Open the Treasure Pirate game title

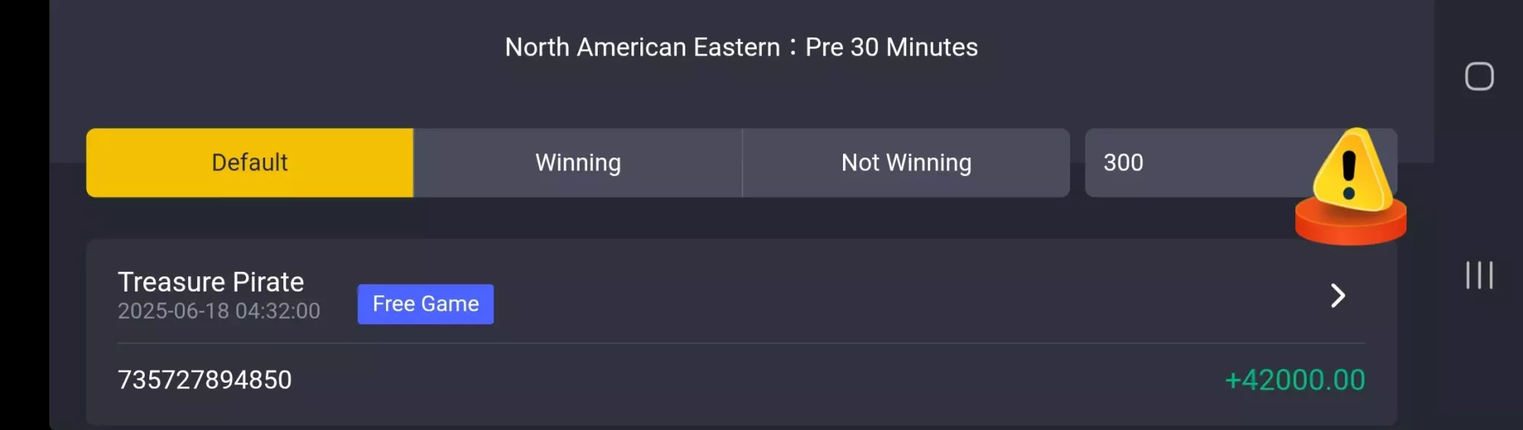[211, 282]
